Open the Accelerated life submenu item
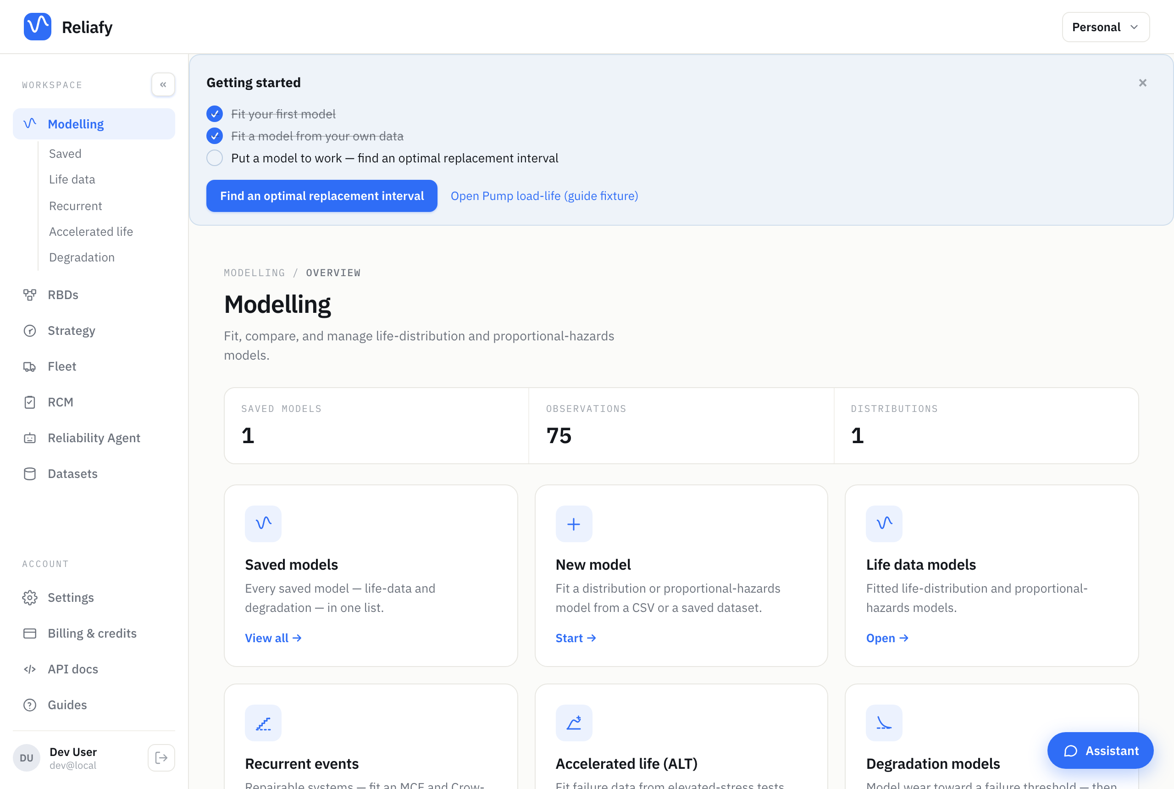Image resolution: width=1174 pixels, height=789 pixels. coord(91,232)
